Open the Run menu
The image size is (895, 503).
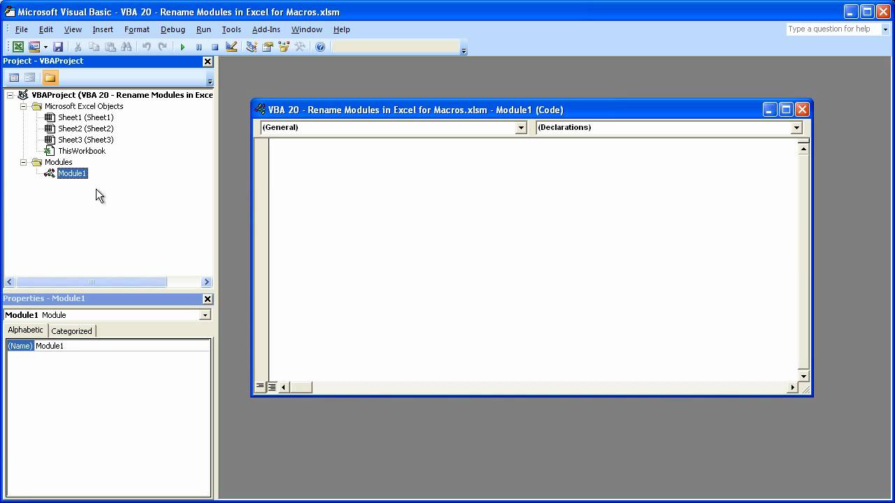tap(203, 29)
